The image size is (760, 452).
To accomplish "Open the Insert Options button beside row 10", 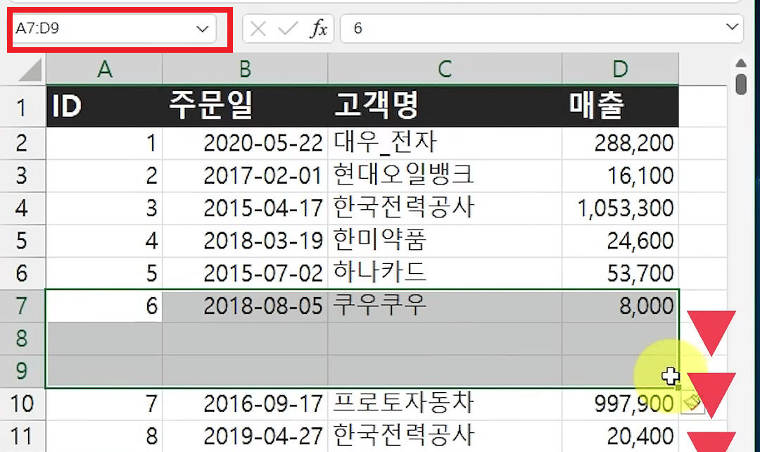I will point(692,403).
